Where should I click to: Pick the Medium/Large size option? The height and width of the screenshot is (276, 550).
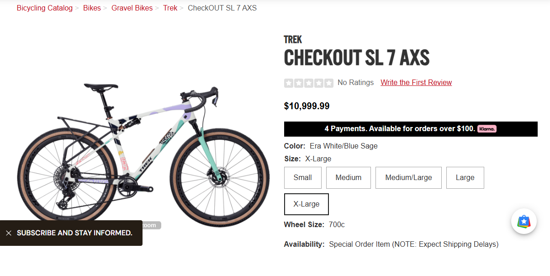pyautogui.click(x=408, y=178)
